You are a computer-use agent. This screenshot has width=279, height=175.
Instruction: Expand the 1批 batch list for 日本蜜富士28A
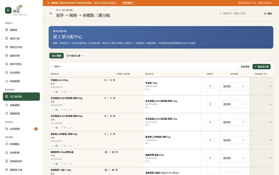(x=55, y=110)
